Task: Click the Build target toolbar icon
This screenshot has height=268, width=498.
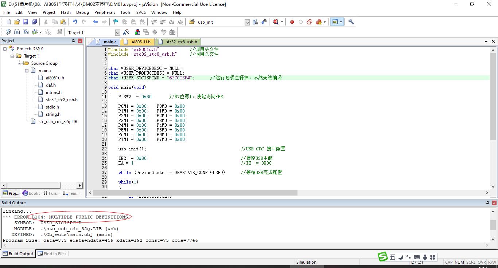Action: click(x=17, y=32)
